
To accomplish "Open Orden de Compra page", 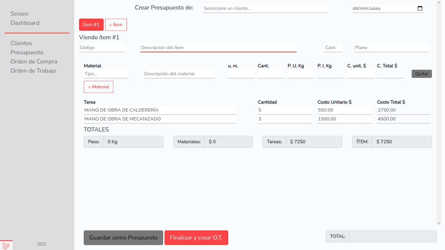I will [34, 61].
